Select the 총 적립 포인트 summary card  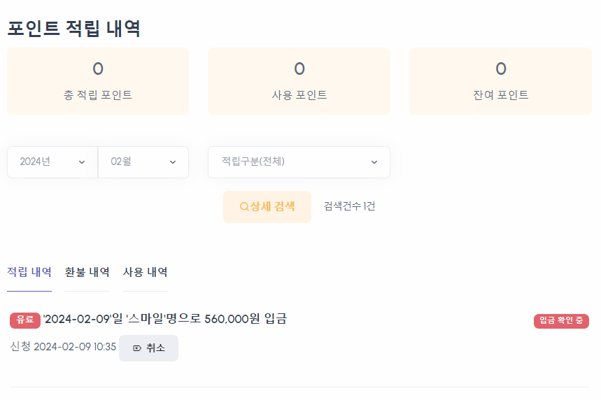point(98,81)
